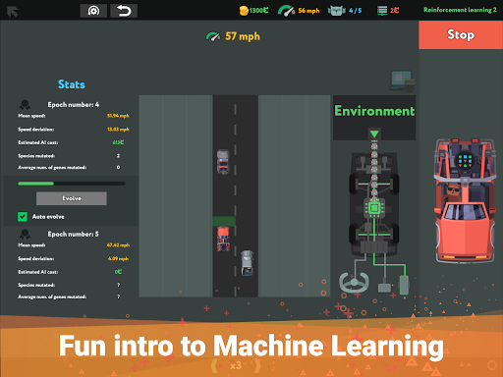The width and height of the screenshot is (503, 377).
Task: Click the green evolution progress bar
Action: tap(72, 184)
